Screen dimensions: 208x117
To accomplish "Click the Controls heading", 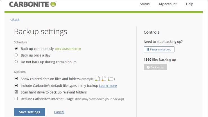I will pos(152,32).
